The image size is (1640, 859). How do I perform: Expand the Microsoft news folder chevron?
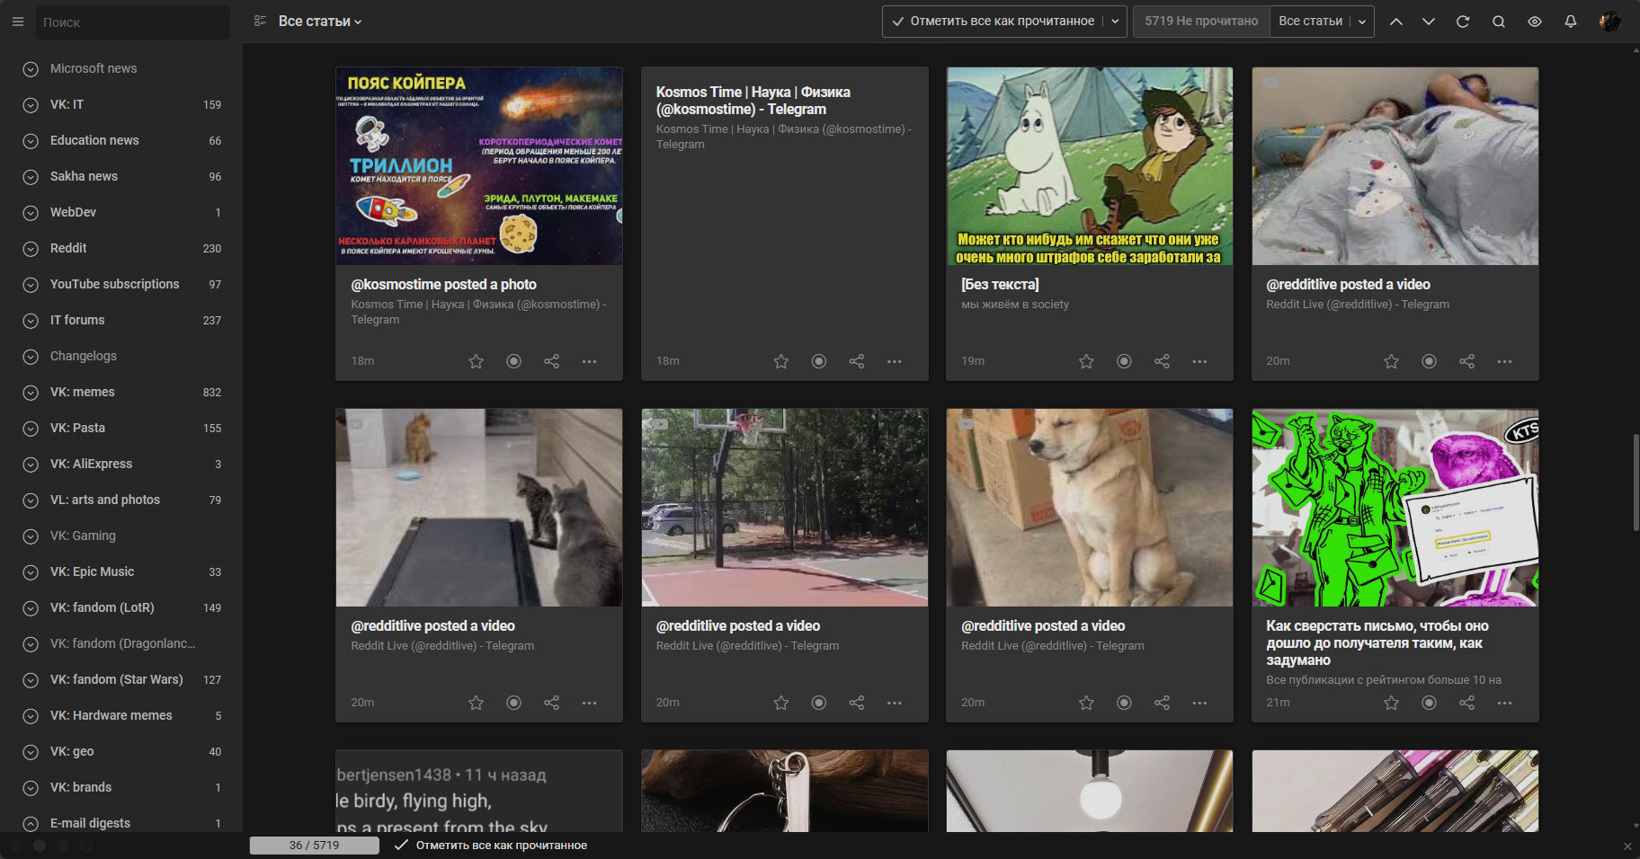(x=31, y=69)
